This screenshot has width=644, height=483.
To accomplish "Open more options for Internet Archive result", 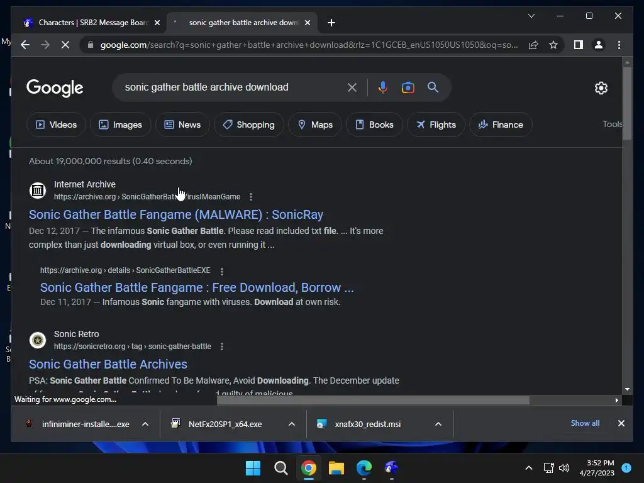I will coord(250,197).
